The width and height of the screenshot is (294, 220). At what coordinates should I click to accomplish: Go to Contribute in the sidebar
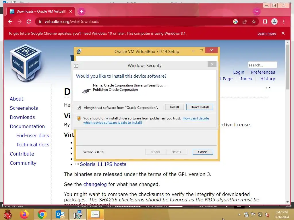point(22,154)
